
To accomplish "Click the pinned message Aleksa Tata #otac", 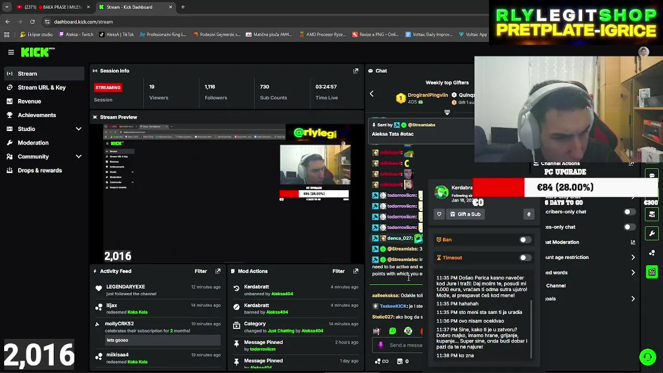I will coord(393,134).
